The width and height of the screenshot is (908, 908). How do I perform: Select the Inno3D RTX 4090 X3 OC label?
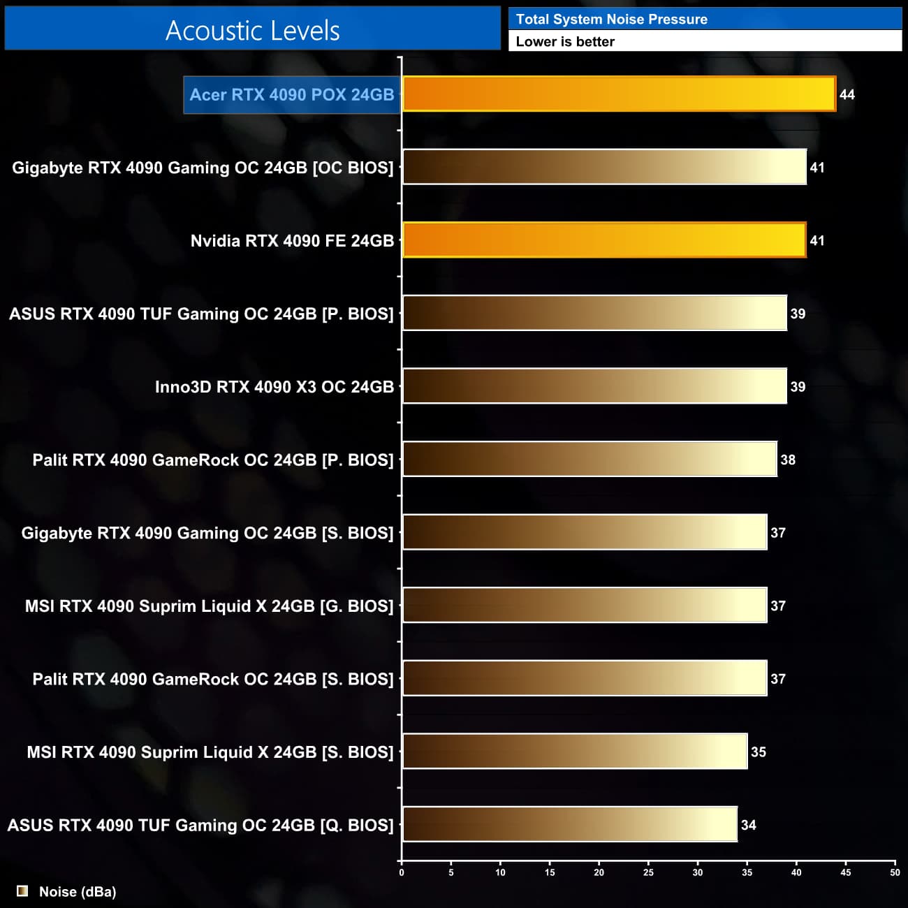point(274,387)
